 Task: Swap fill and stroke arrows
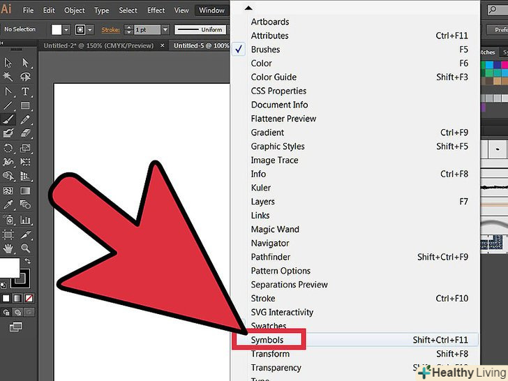click(x=28, y=261)
